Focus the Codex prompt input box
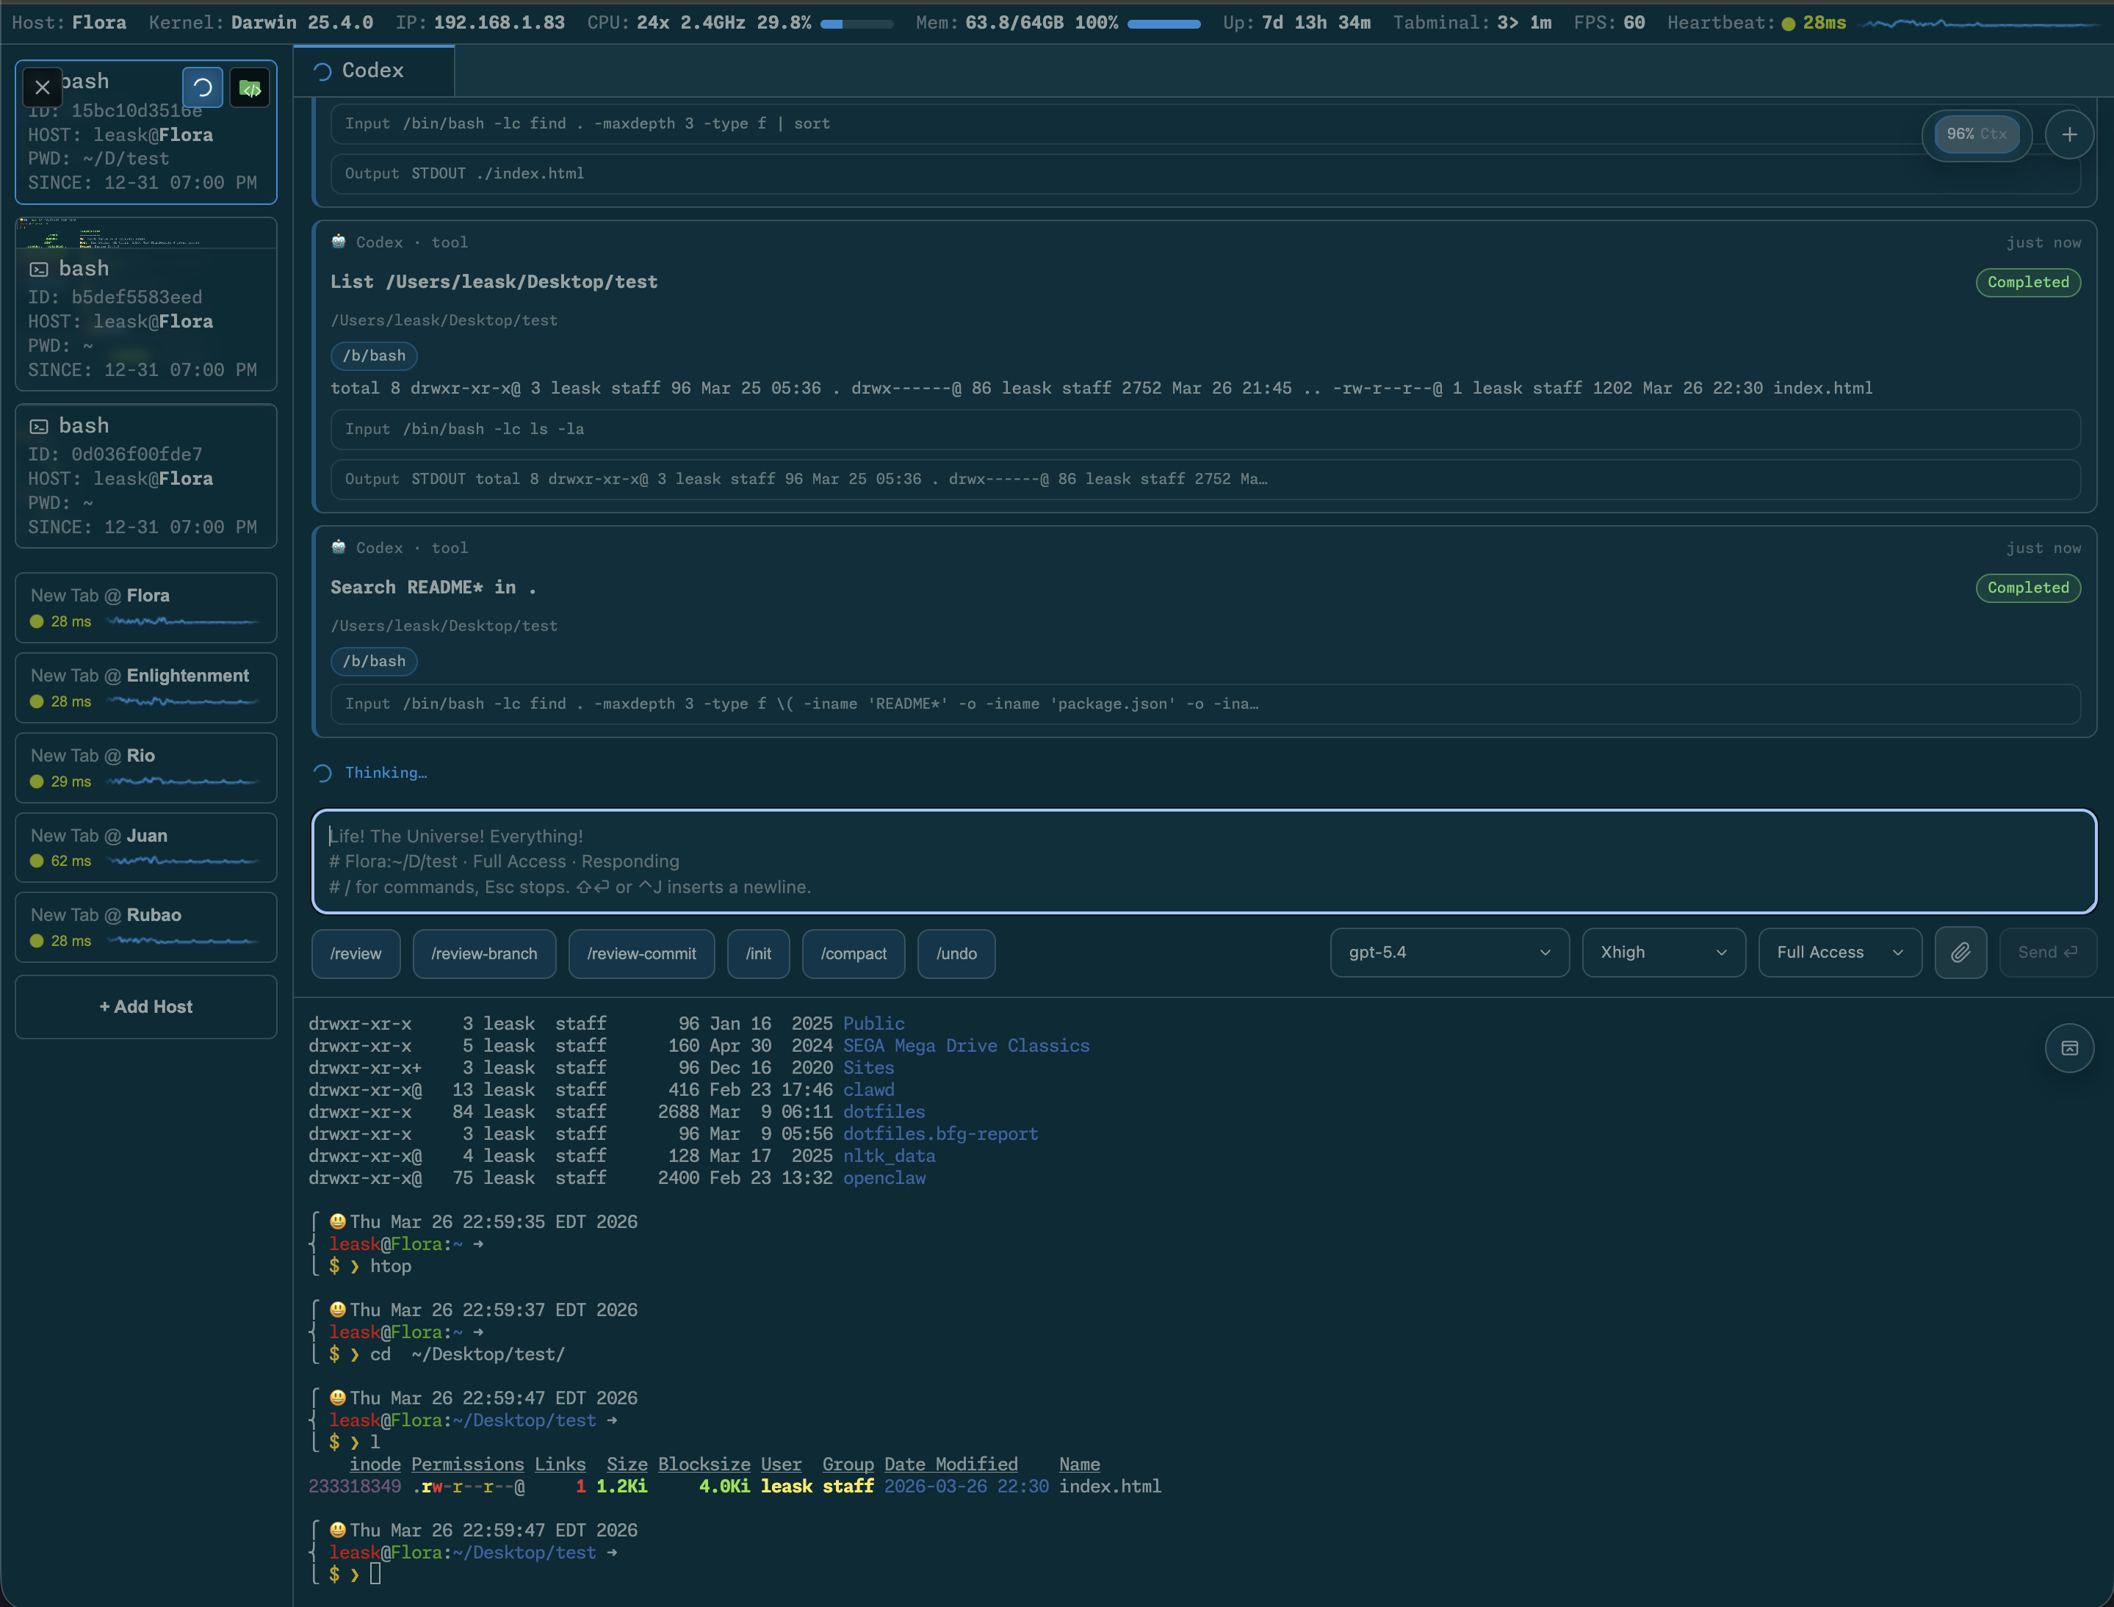This screenshot has width=2114, height=1607. click(x=1203, y=861)
